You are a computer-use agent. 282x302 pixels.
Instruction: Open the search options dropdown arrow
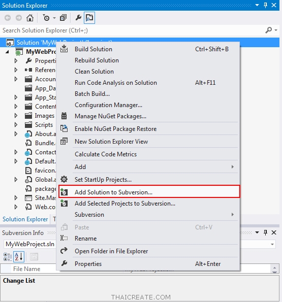[x=276, y=30]
